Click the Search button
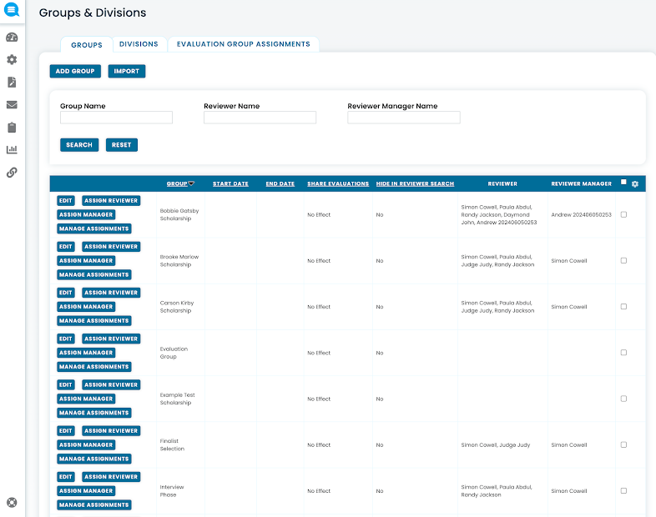 pos(79,144)
